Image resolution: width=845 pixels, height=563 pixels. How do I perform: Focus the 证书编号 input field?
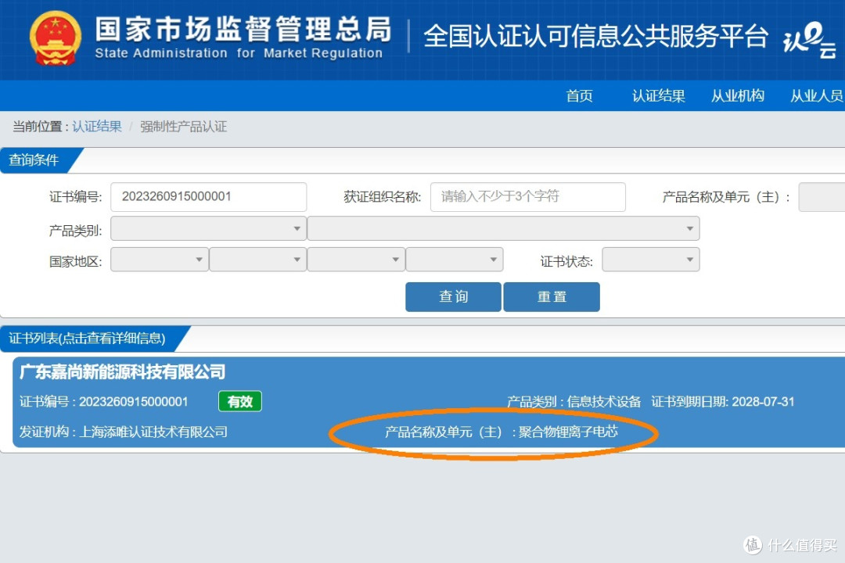[x=209, y=196]
